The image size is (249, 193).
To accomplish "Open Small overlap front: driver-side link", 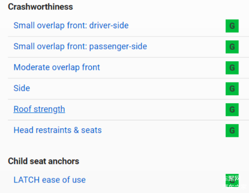I will 71,26.
